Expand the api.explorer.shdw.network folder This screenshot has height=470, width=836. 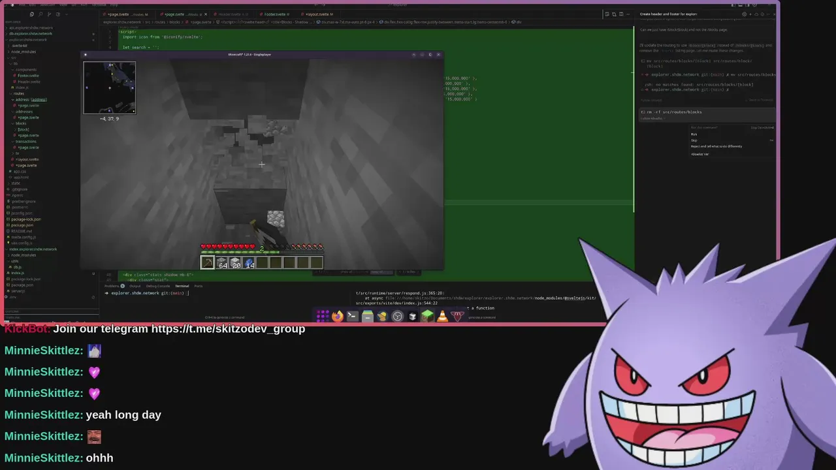pos(30,27)
